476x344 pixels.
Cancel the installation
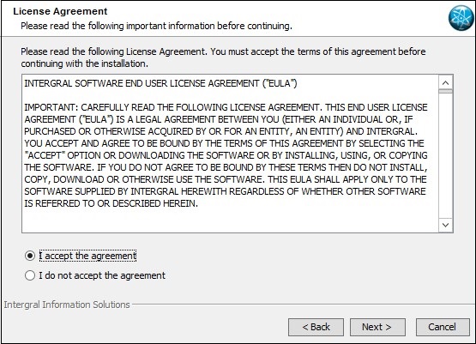[443, 327]
